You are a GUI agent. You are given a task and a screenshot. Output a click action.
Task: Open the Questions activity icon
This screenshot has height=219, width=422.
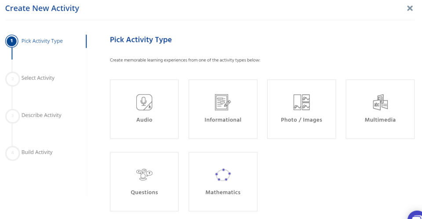tap(144, 175)
